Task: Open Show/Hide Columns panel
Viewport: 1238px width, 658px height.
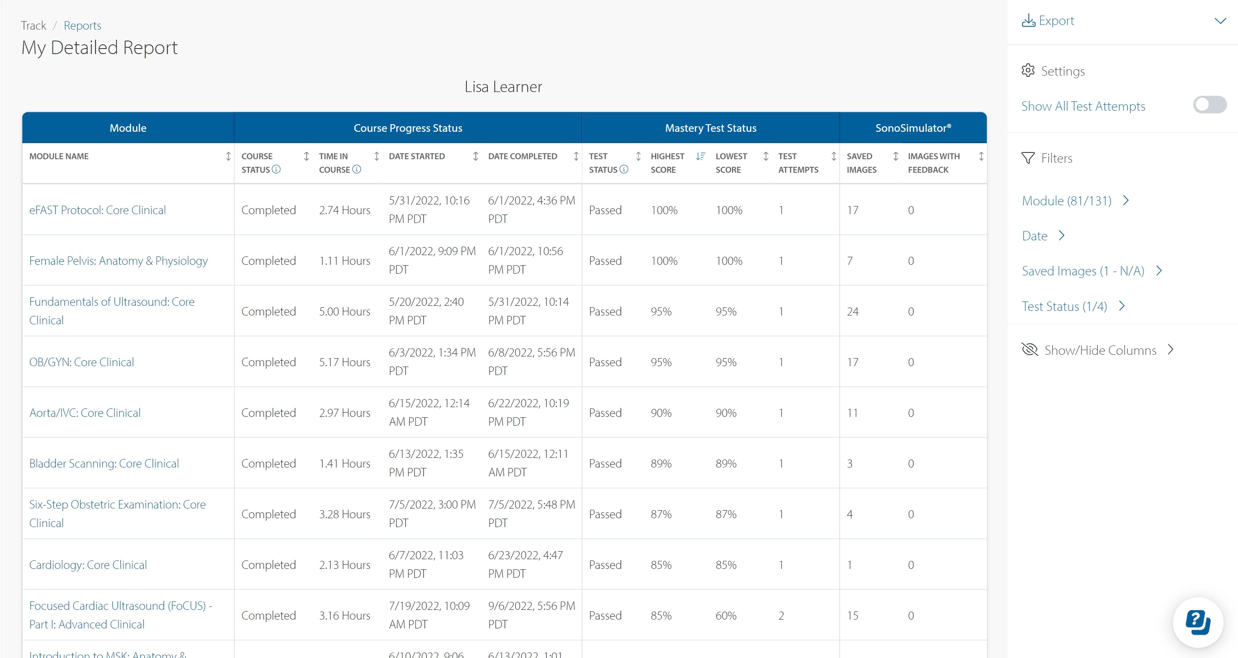Action: [x=1100, y=350]
